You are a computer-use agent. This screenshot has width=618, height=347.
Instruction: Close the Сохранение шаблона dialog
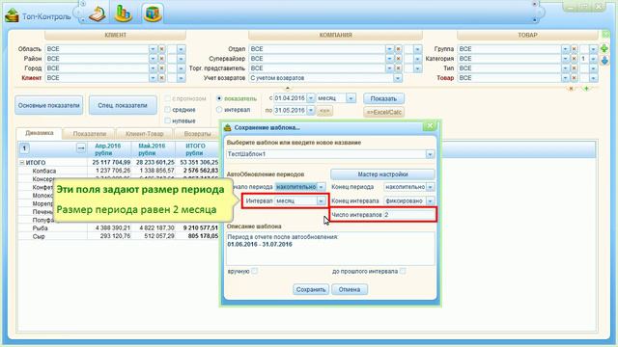pyautogui.click(x=430, y=126)
